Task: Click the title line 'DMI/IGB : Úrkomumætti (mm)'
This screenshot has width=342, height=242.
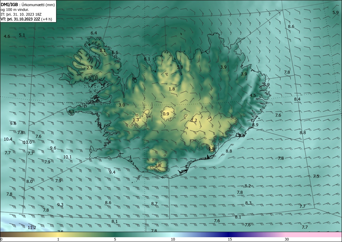Action: tap(28, 4)
